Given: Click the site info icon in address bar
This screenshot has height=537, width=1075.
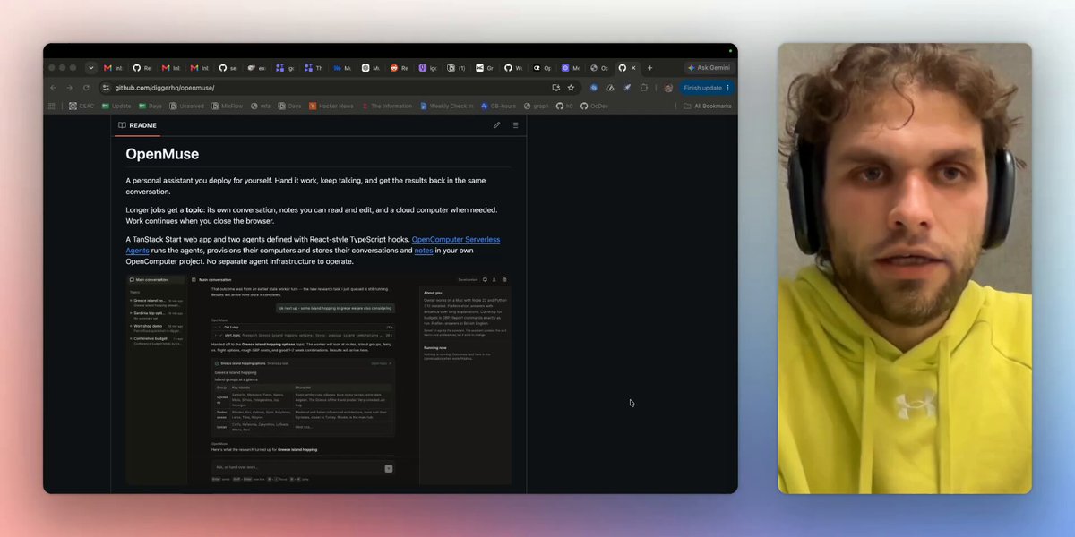Looking at the screenshot, I should tap(106, 88).
